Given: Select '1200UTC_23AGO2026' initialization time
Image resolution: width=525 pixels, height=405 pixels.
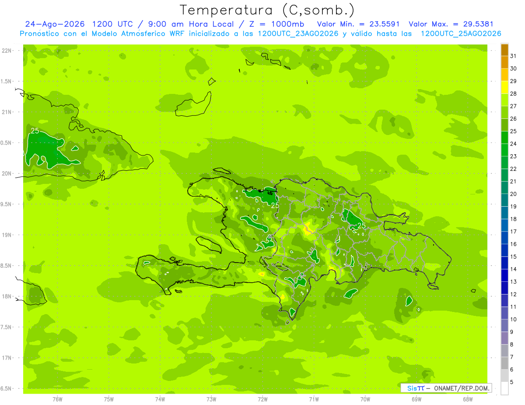Looking at the screenshot, I should [x=298, y=34].
